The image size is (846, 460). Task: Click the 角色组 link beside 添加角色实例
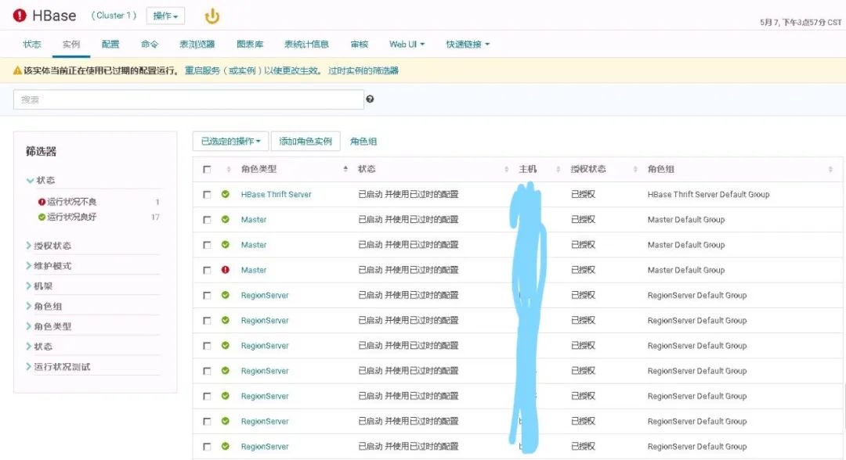coord(363,141)
